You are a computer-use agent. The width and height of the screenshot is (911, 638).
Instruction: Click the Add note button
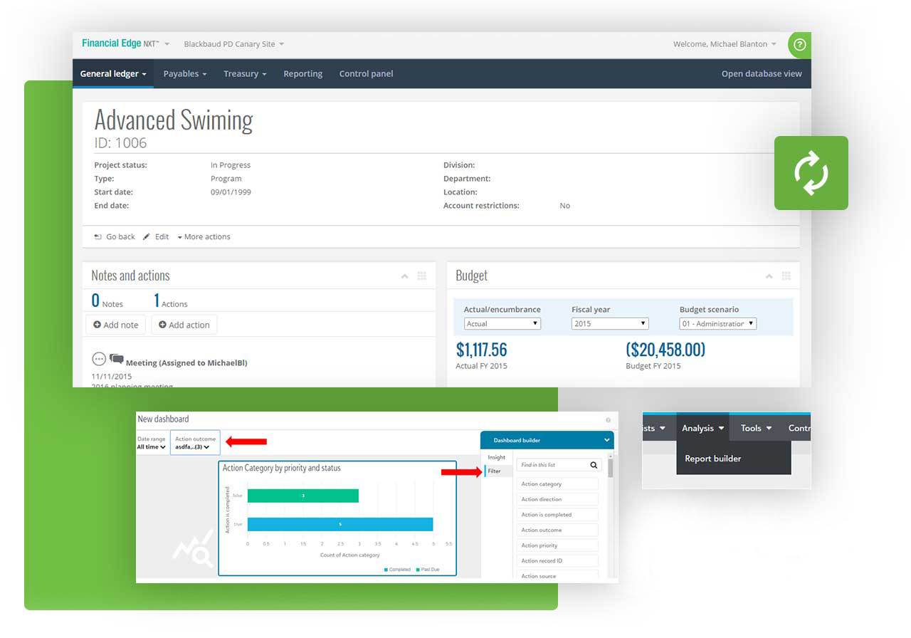pyautogui.click(x=116, y=325)
